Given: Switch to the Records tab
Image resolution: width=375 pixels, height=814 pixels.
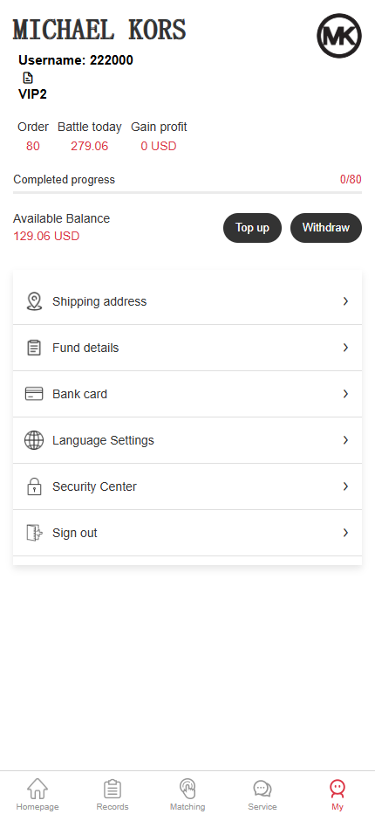Looking at the screenshot, I should click(112, 795).
